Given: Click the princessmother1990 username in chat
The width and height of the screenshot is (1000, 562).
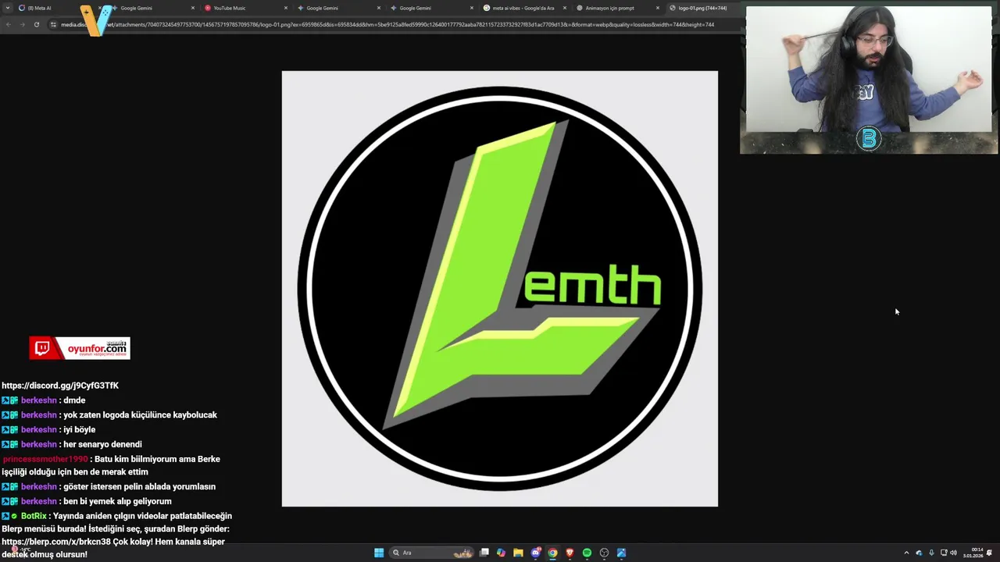Looking at the screenshot, I should (45, 460).
